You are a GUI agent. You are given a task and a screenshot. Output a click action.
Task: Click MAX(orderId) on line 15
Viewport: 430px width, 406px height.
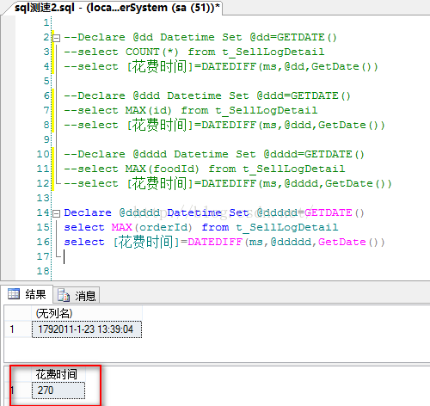click(151, 227)
